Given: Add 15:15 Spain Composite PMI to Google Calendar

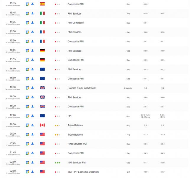Looking at the screenshot, I should pyautogui.click(x=27, y=4).
